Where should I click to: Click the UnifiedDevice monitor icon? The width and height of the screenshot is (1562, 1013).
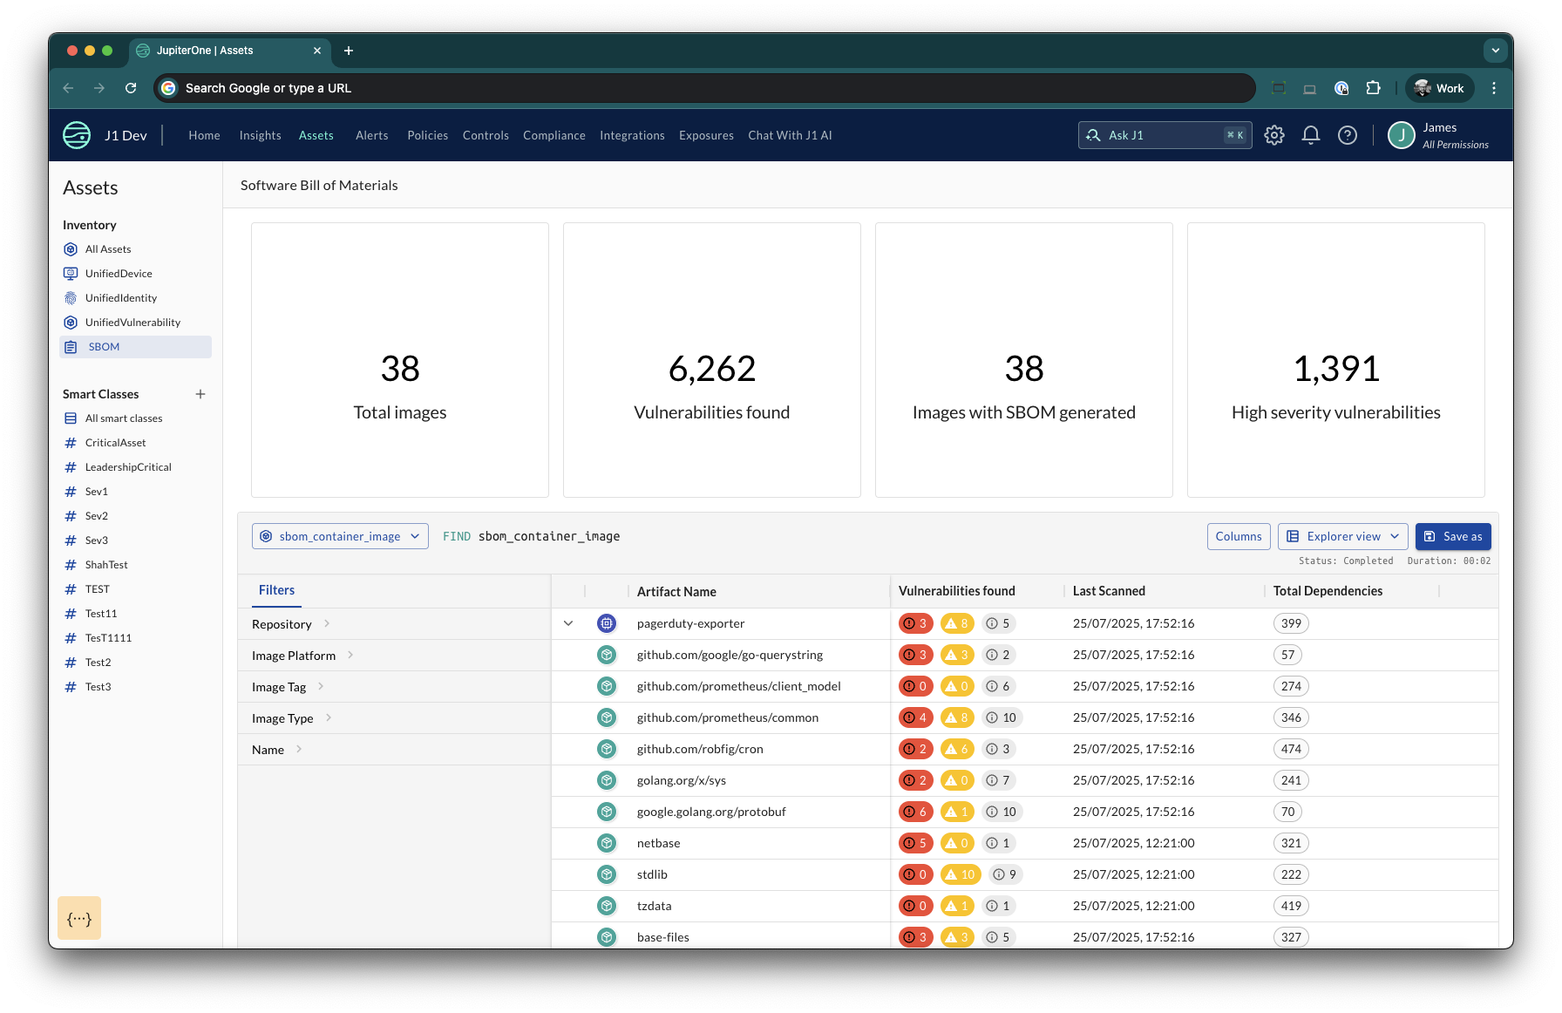tap(71, 274)
